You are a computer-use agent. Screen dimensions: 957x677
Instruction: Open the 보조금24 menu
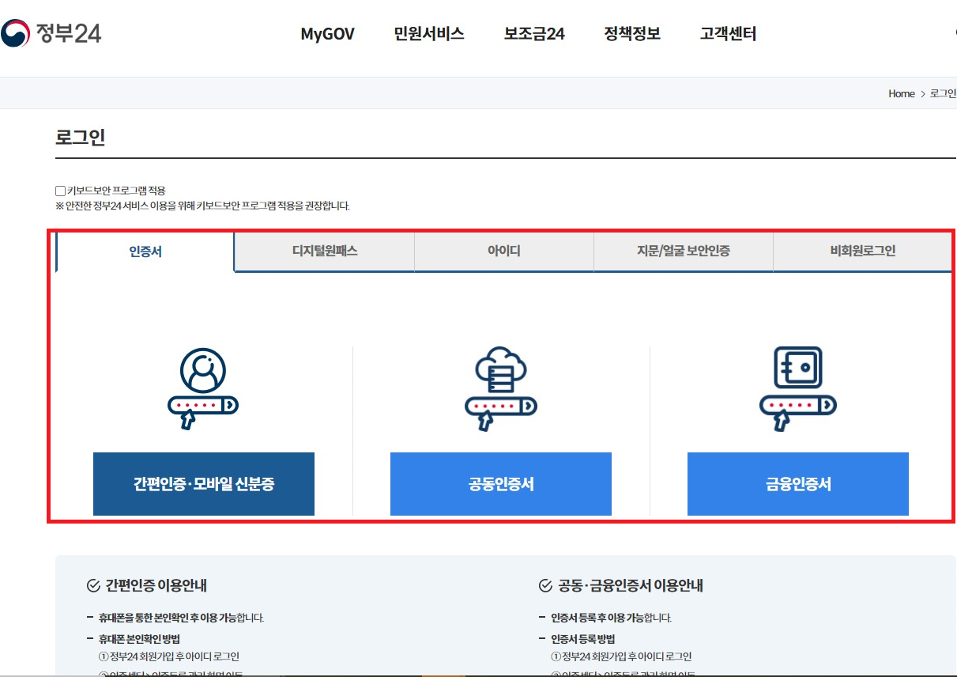point(534,34)
